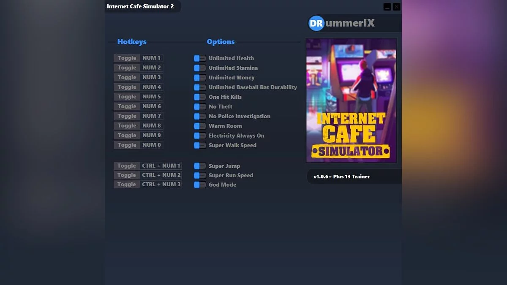
Task: Click the Toggle button for NUM 1
Action: [126, 58]
